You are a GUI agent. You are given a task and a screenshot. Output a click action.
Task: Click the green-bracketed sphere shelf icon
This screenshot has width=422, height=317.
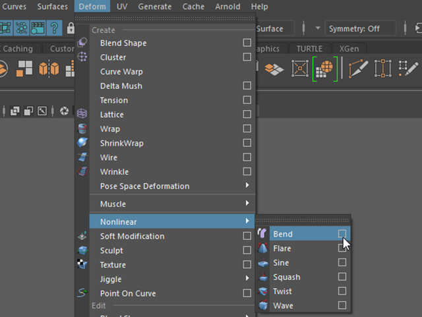pos(325,69)
